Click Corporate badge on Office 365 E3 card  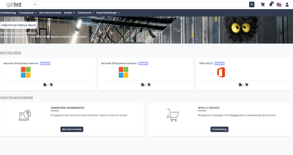tap(220, 63)
